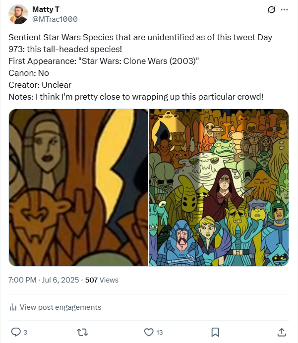
Task: Click the like count number 13
Action: (x=160, y=332)
